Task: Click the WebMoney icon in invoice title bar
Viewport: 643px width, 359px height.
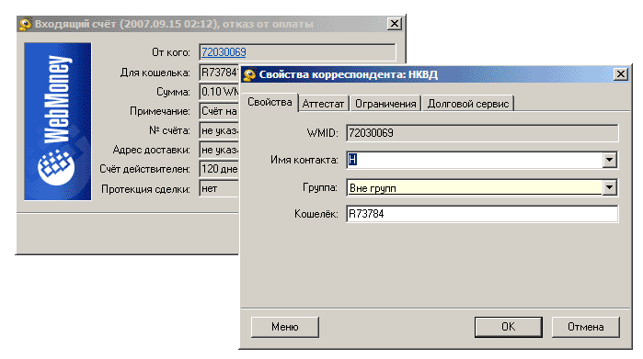Action: point(25,24)
